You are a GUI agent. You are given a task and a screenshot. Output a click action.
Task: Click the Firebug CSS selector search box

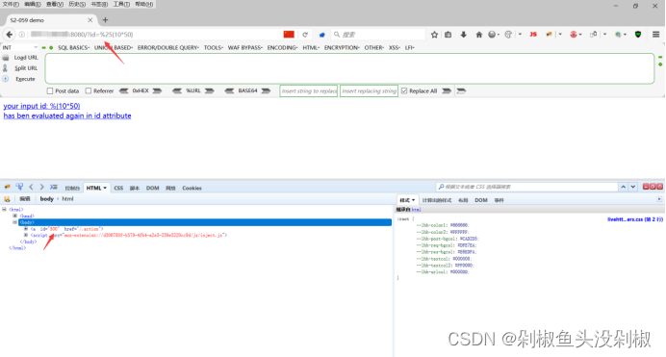pyautogui.click(x=526, y=187)
